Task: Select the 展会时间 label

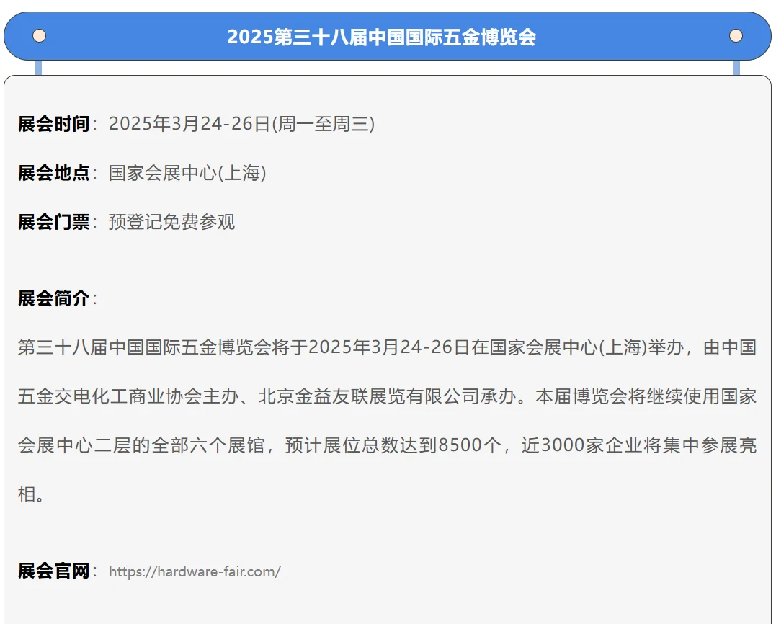Action: (55, 123)
